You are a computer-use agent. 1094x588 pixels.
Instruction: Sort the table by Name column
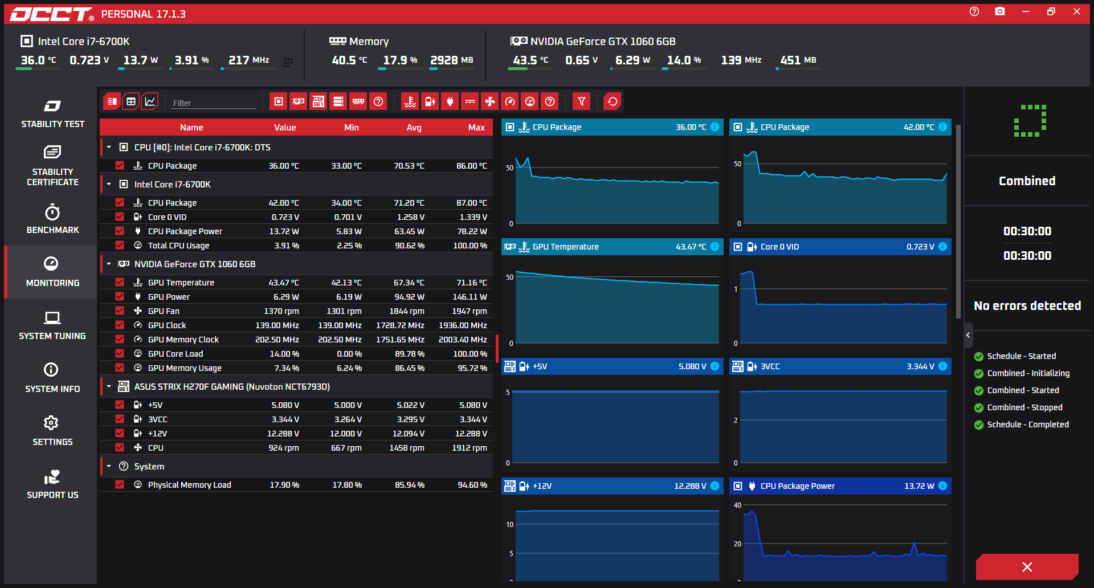point(191,127)
